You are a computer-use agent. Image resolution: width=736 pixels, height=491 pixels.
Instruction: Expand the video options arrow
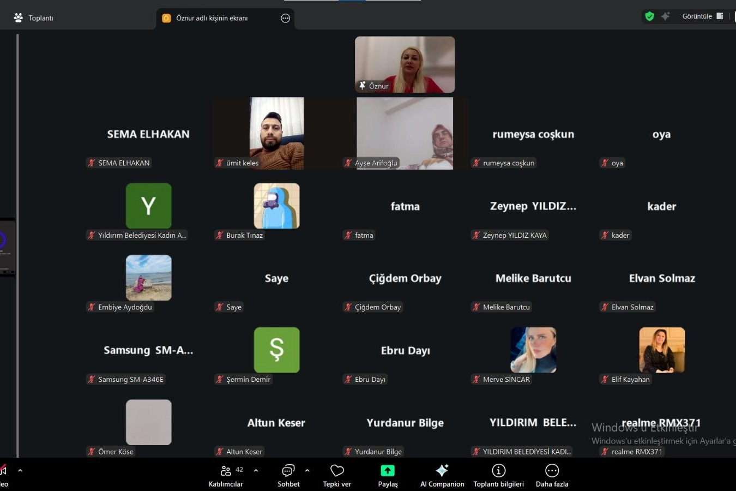pyautogui.click(x=20, y=470)
